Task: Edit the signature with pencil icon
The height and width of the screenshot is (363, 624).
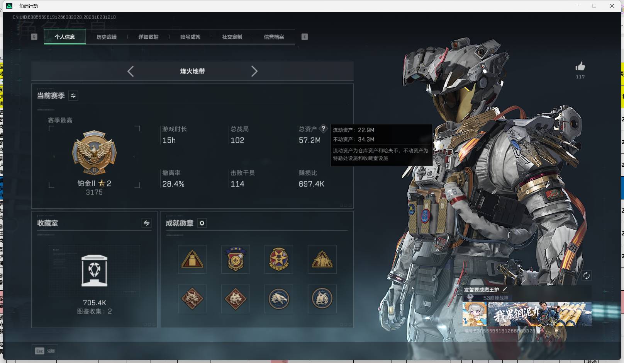Action: (505, 289)
